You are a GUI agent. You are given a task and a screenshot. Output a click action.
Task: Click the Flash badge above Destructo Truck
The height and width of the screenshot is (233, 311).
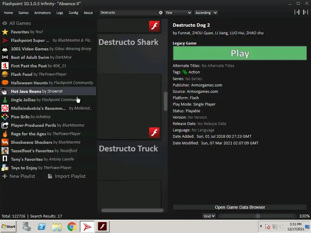click(154, 132)
